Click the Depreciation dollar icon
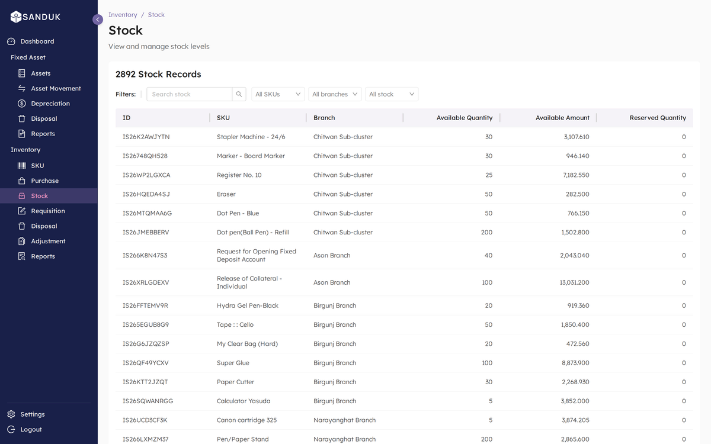Screen dimensions: 711x444 (22, 104)
